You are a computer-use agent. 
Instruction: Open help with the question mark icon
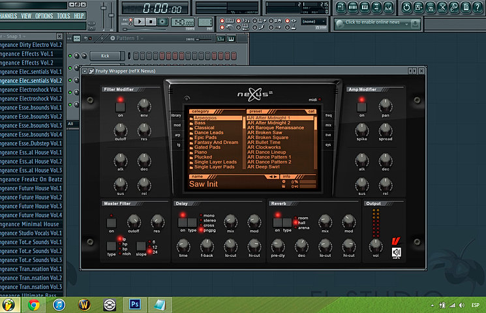[478, 7]
